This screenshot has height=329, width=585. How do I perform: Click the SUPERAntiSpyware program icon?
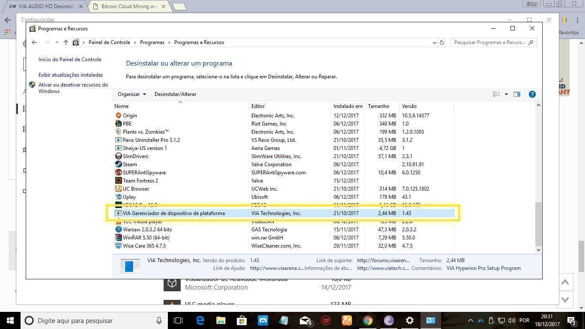pos(119,172)
